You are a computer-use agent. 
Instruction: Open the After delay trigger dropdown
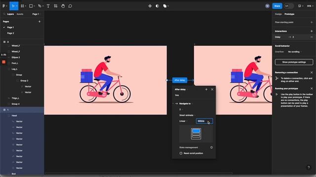pyautogui.click(x=181, y=89)
